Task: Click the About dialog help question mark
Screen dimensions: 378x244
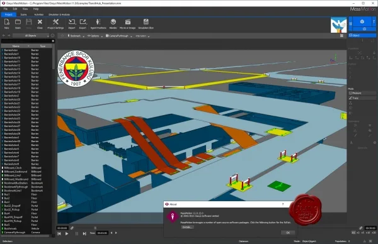Action: click(x=283, y=204)
